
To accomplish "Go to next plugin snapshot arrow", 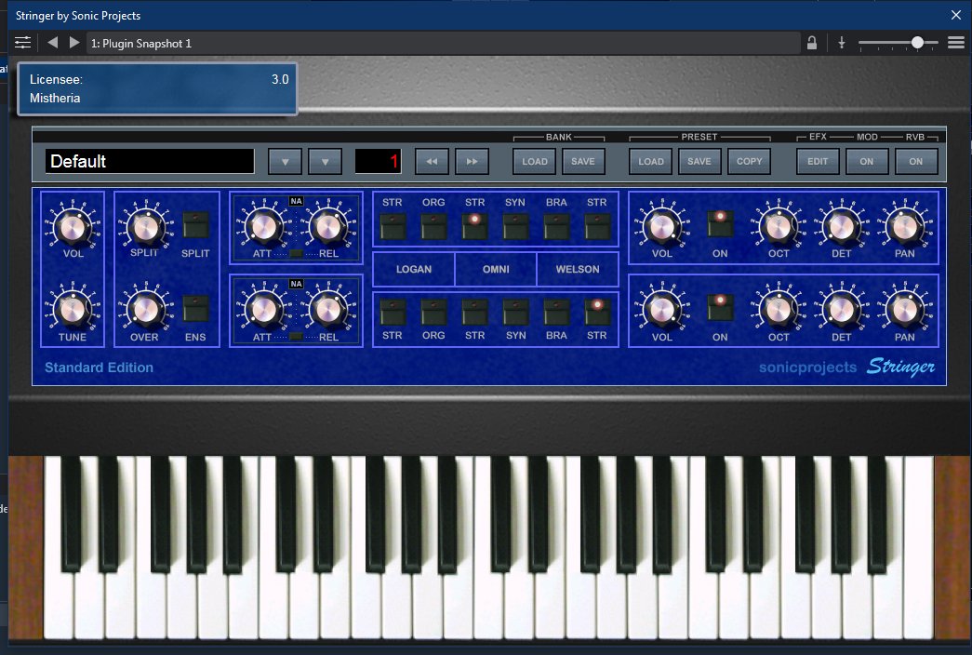I will [74, 42].
